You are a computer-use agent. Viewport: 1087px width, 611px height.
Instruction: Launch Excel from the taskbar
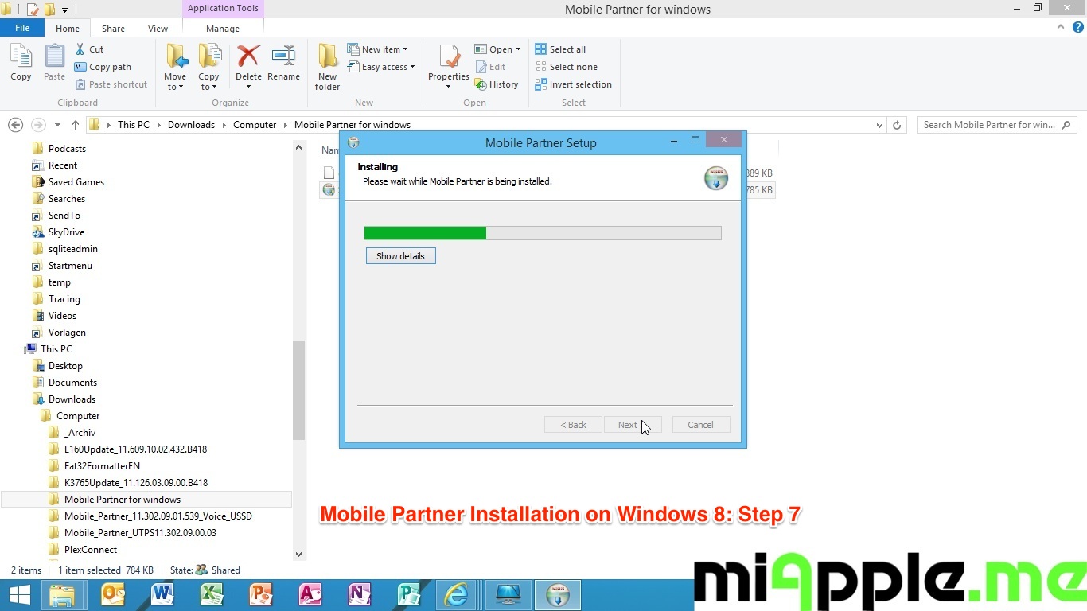(x=211, y=594)
